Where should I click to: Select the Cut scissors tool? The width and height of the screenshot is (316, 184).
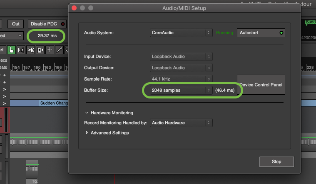coord(30,50)
